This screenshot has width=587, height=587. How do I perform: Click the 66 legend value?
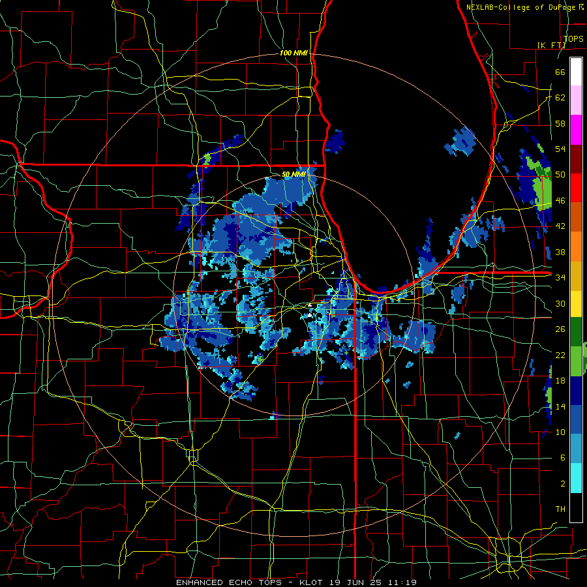pyautogui.click(x=560, y=72)
